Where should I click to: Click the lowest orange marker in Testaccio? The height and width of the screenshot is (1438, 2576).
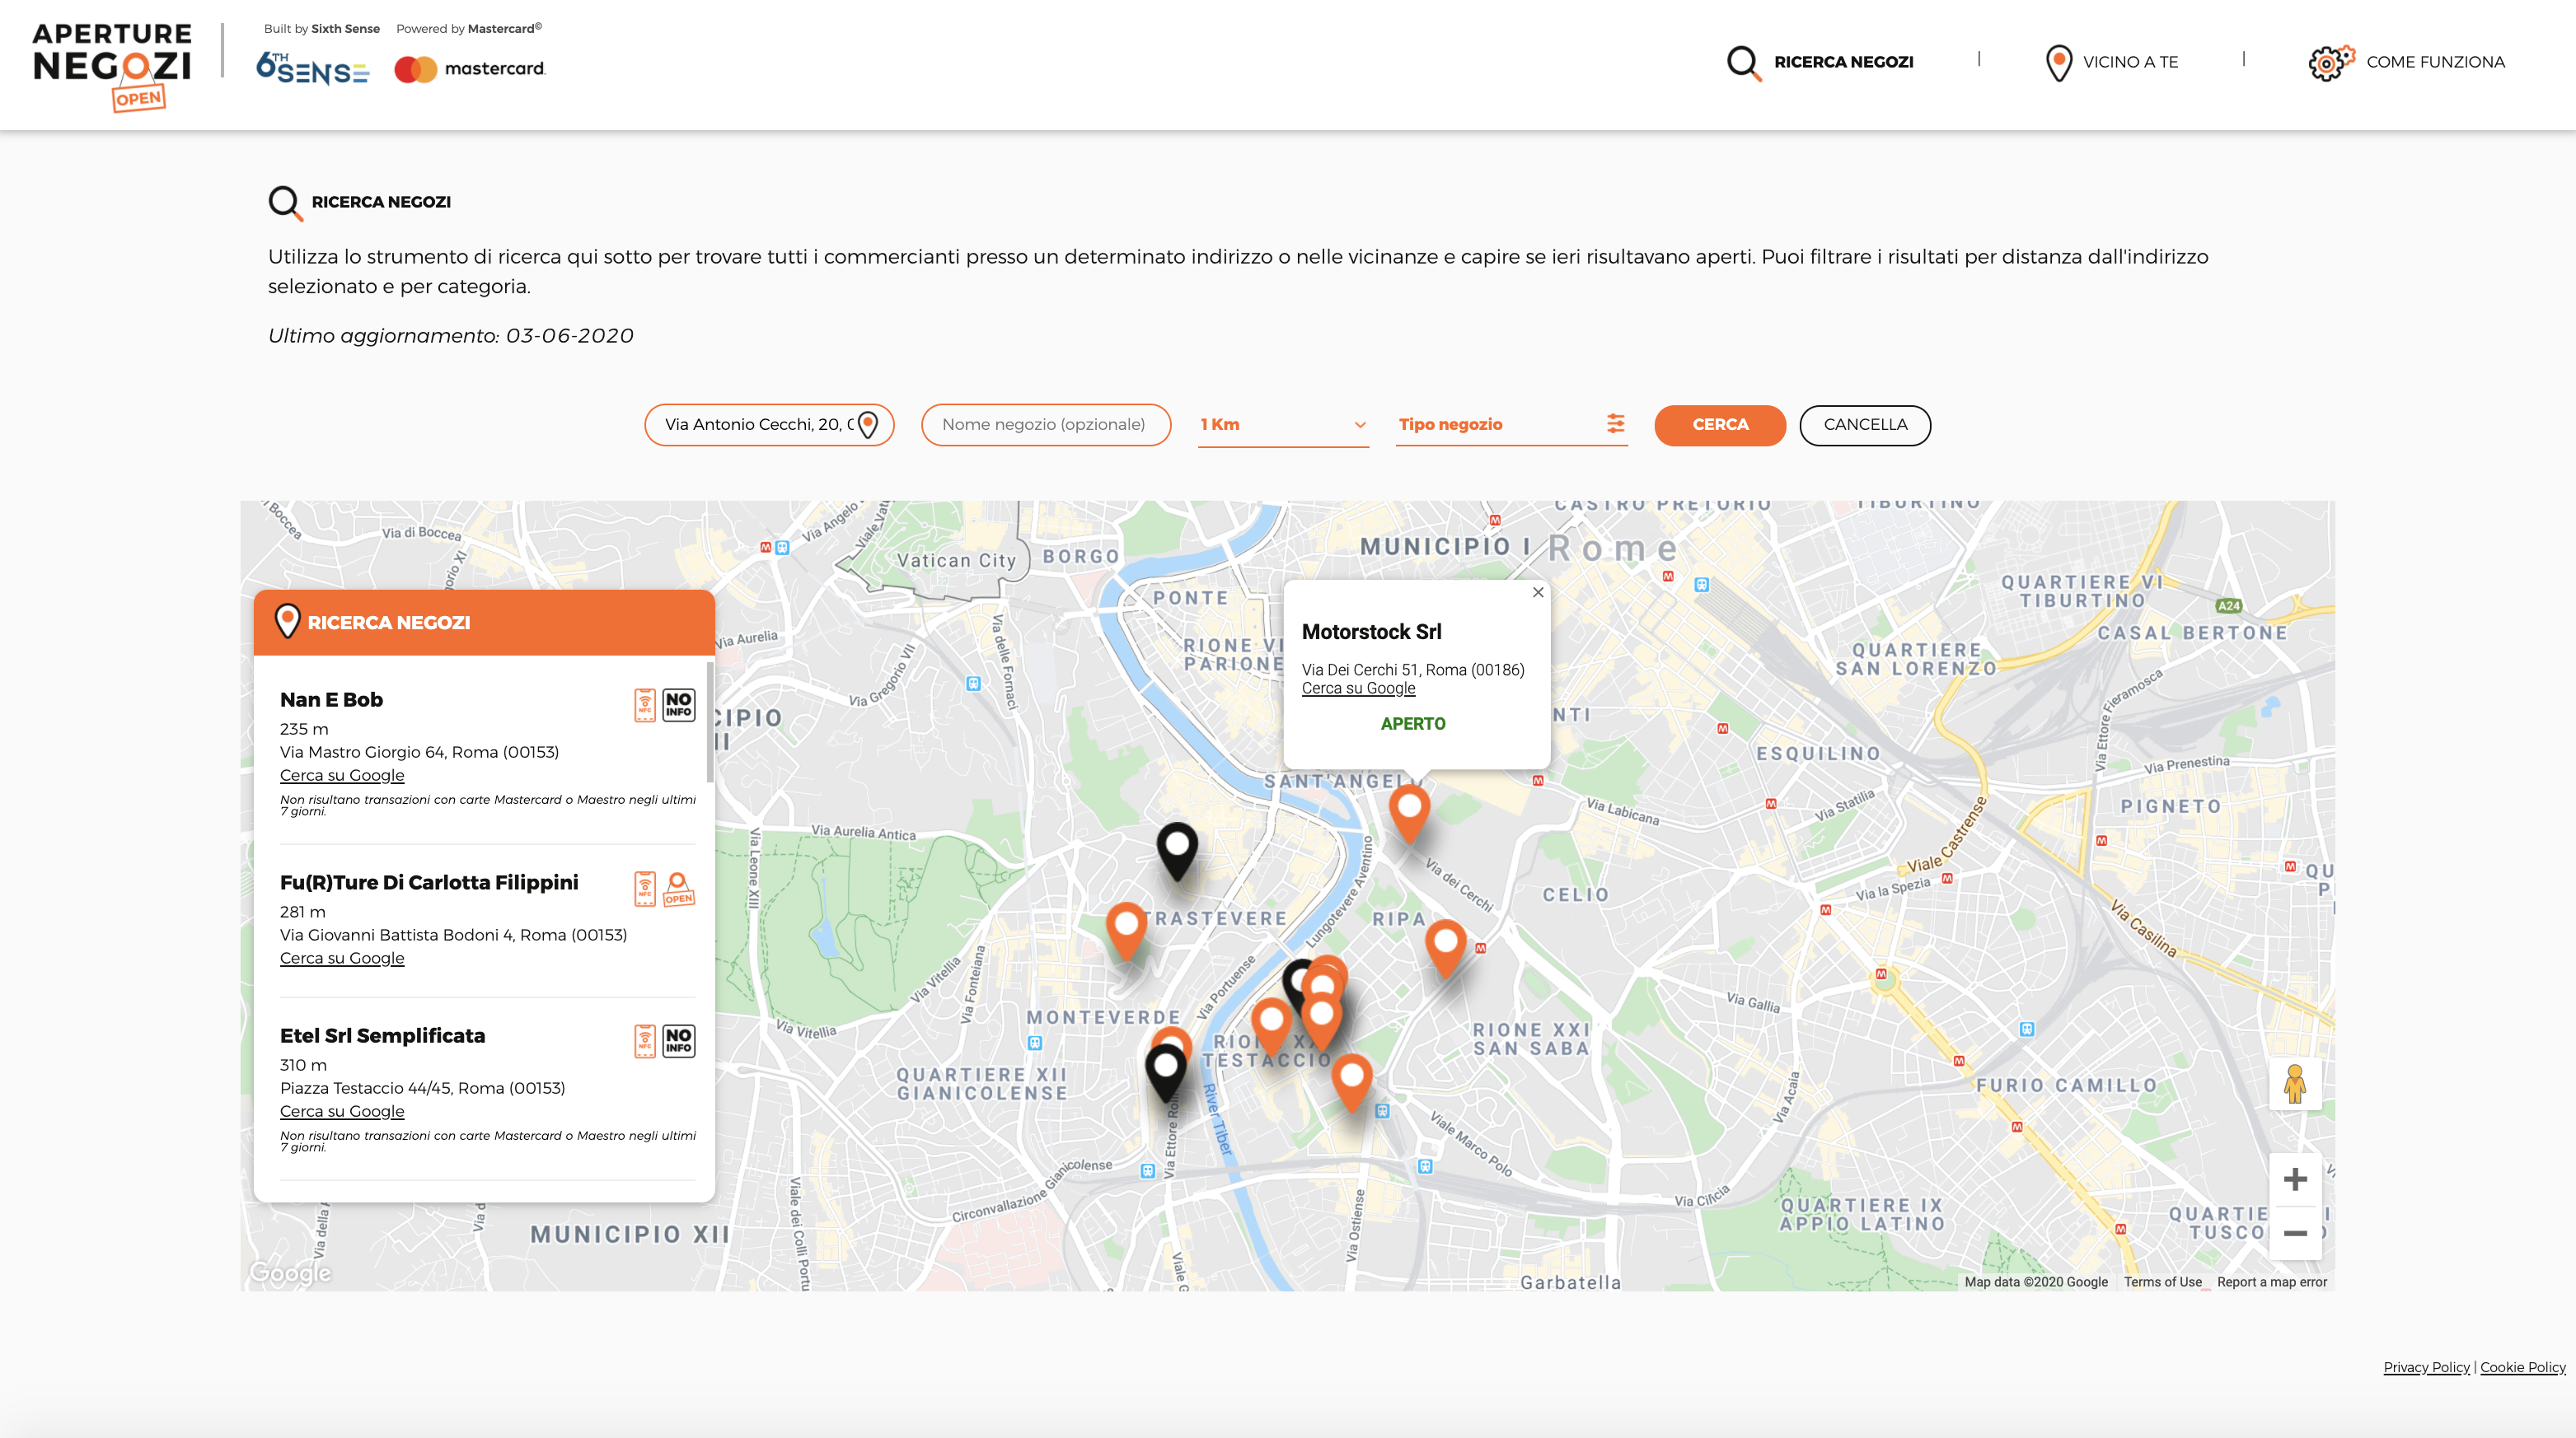click(x=1352, y=1081)
